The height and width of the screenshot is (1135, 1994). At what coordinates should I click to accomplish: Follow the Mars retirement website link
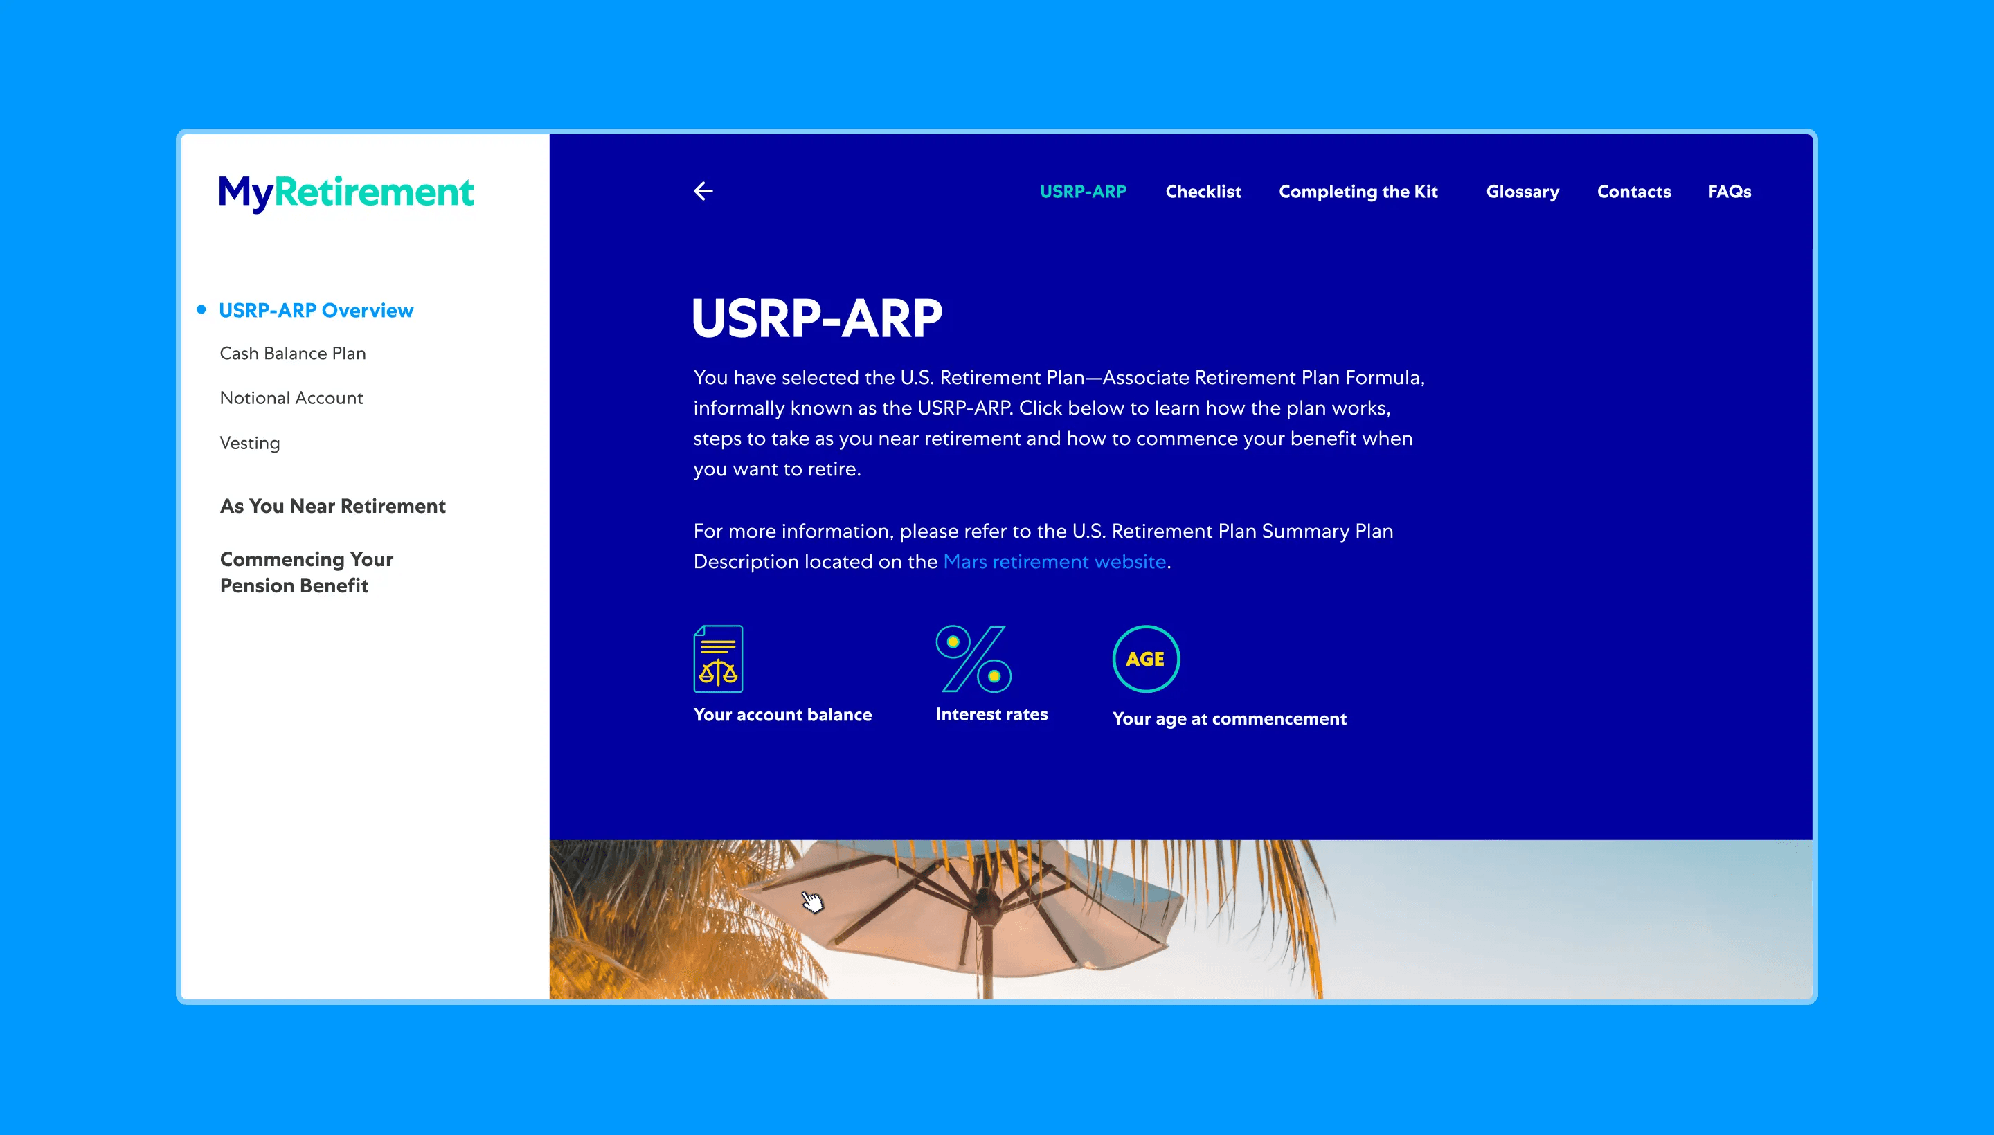[x=1054, y=562]
